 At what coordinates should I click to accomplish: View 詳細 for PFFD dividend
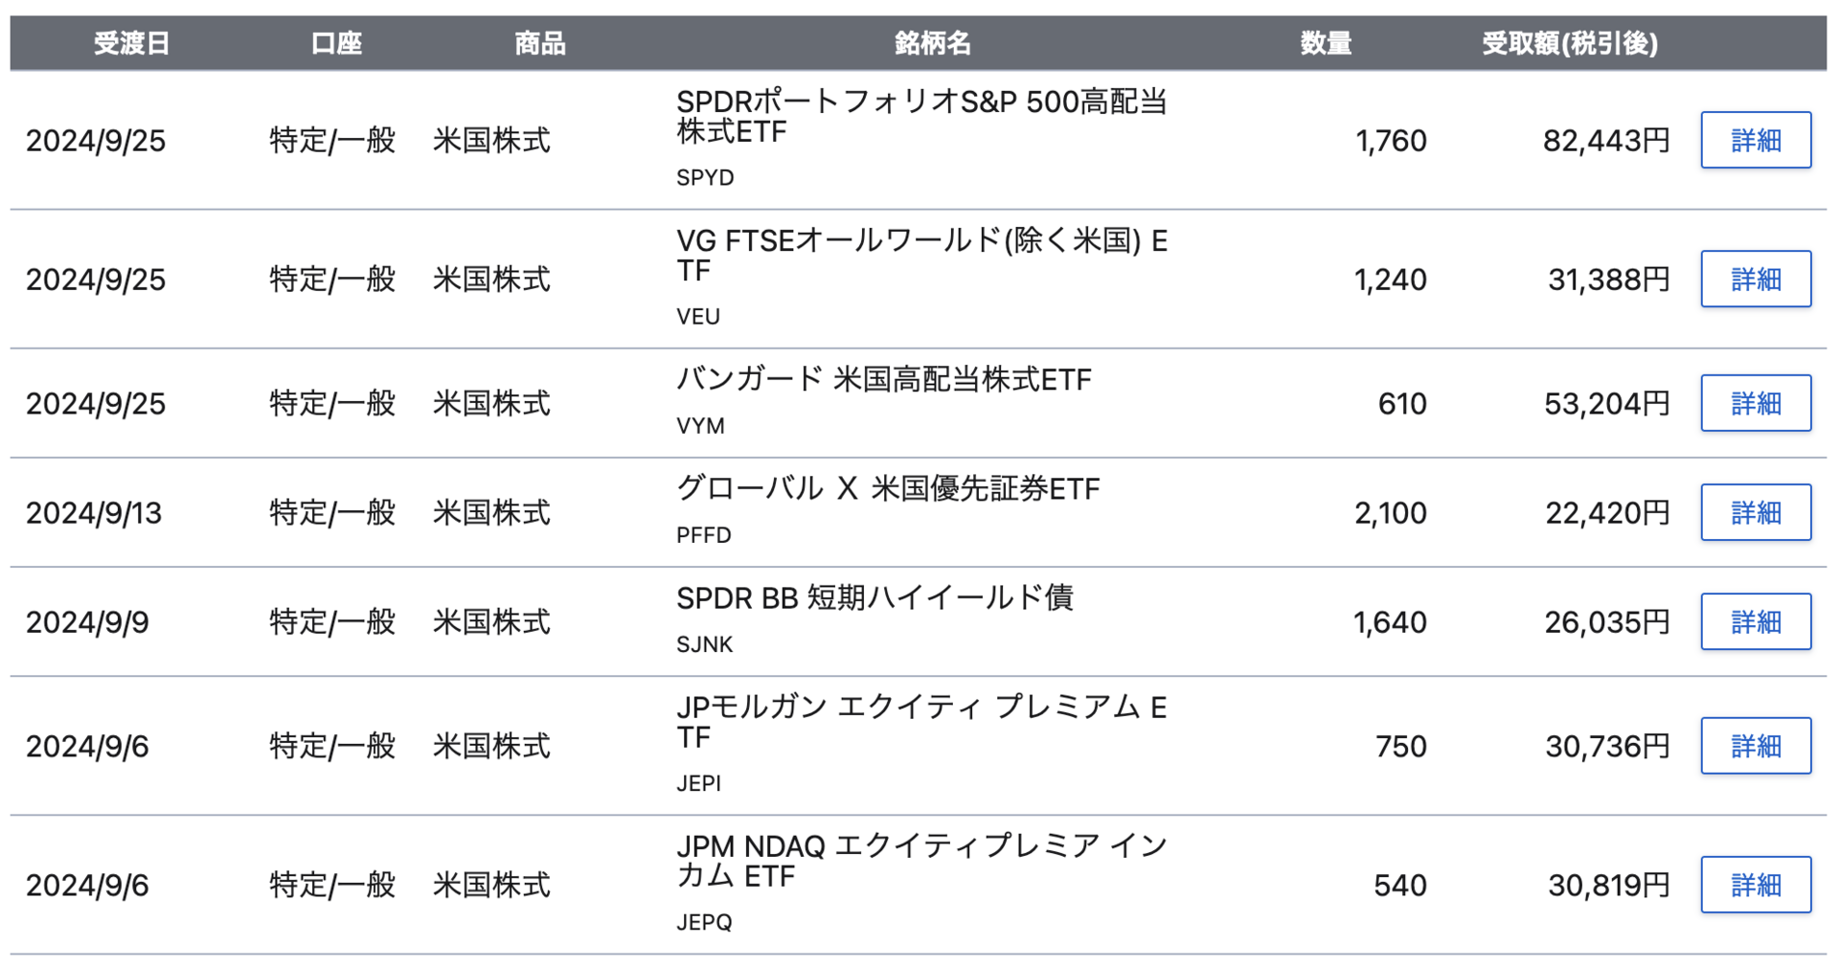[1755, 512]
